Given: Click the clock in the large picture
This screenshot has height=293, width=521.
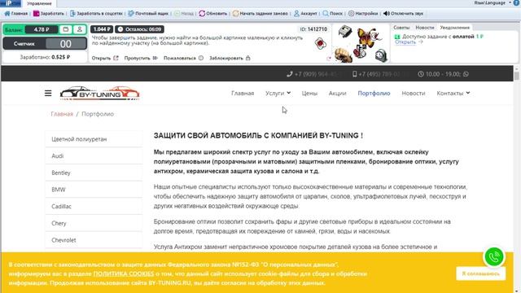Looking at the screenshot, I should pyautogui.click(x=381, y=55).
